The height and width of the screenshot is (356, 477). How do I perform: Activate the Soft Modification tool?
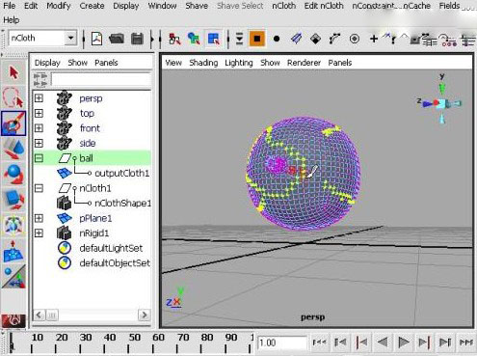(13, 251)
